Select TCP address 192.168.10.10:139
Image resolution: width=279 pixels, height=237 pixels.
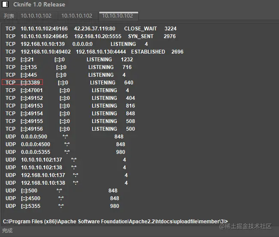pyautogui.click(x=43, y=44)
